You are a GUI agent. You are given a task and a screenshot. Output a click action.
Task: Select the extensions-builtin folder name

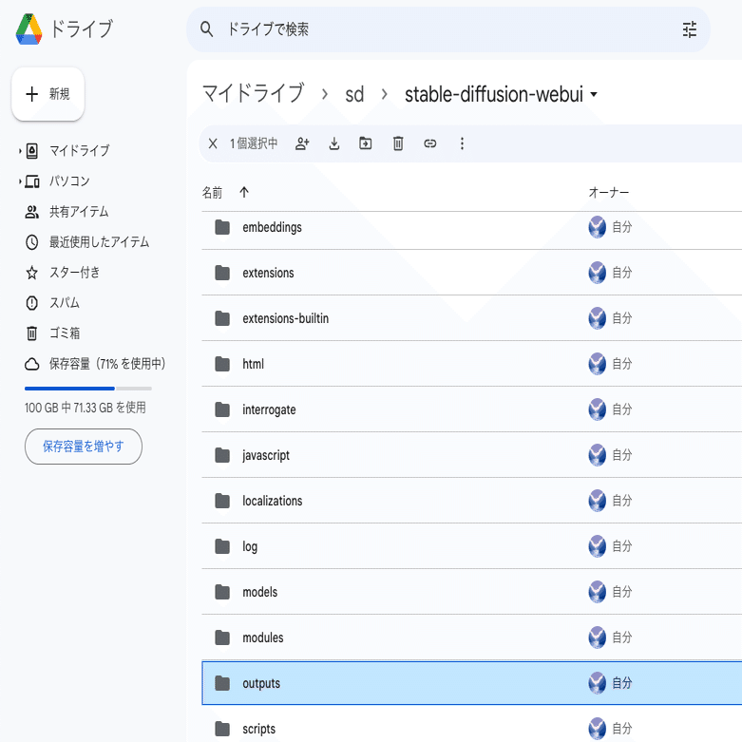coord(285,318)
